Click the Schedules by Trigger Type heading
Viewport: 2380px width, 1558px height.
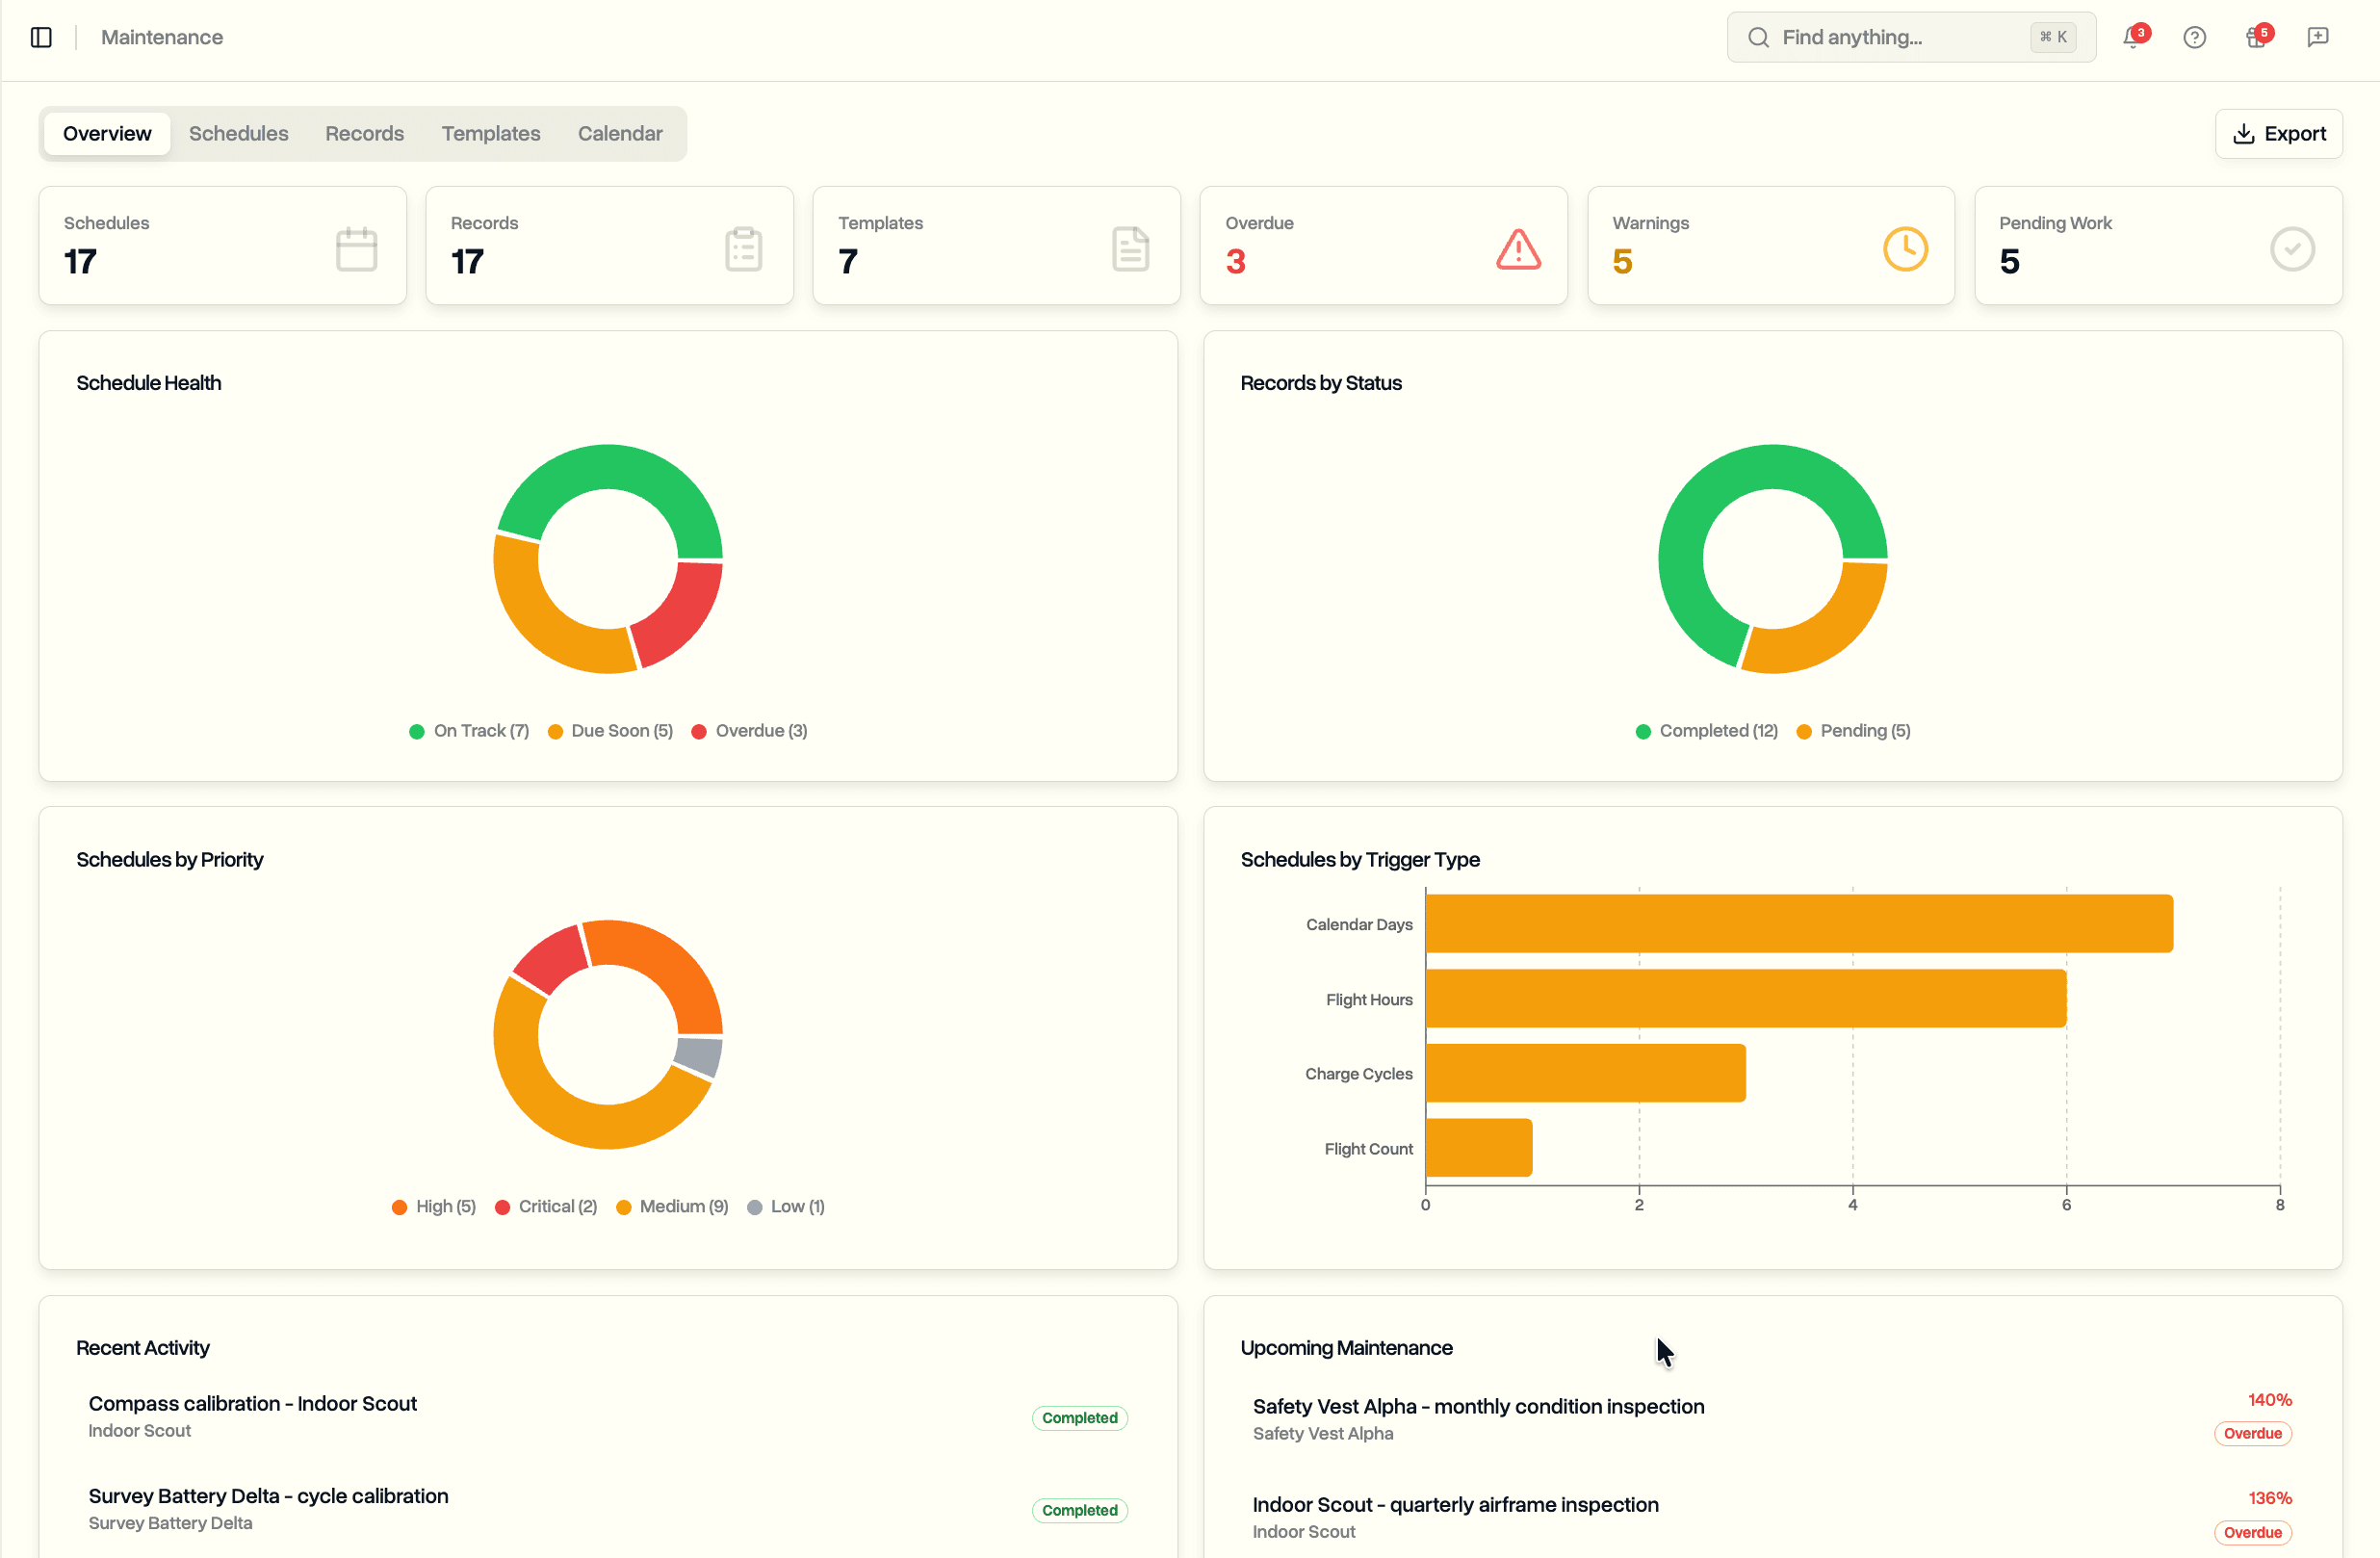1359,859
